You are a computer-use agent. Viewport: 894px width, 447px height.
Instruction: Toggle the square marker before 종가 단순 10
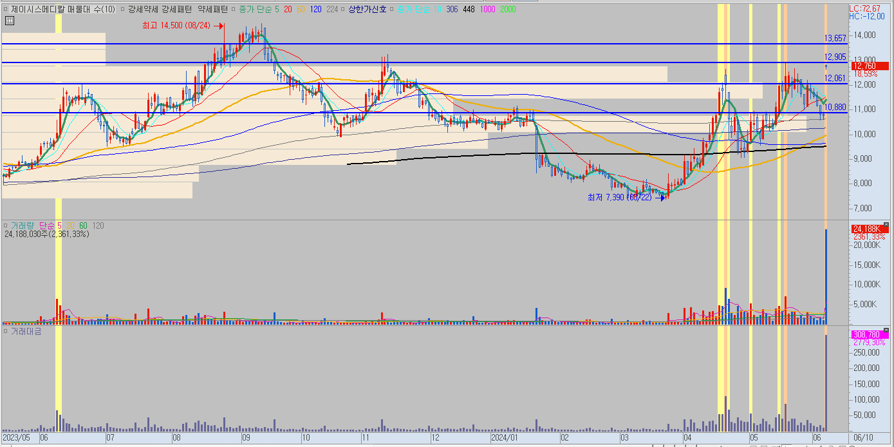[x=391, y=9]
